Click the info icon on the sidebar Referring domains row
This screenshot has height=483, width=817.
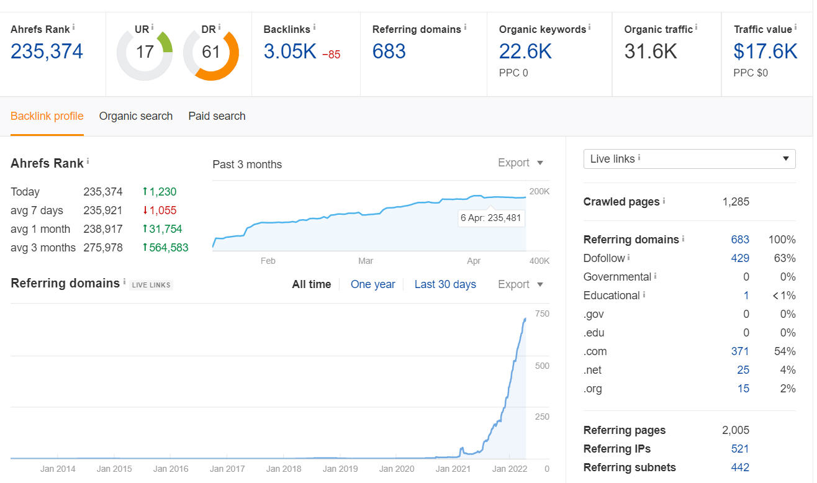(x=684, y=238)
